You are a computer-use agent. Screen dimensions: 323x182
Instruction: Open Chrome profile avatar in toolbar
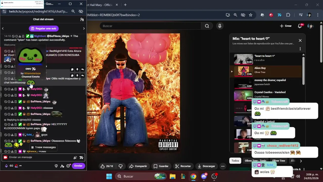coord(309,15)
